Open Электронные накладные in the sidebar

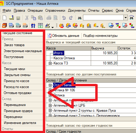coord(22,51)
